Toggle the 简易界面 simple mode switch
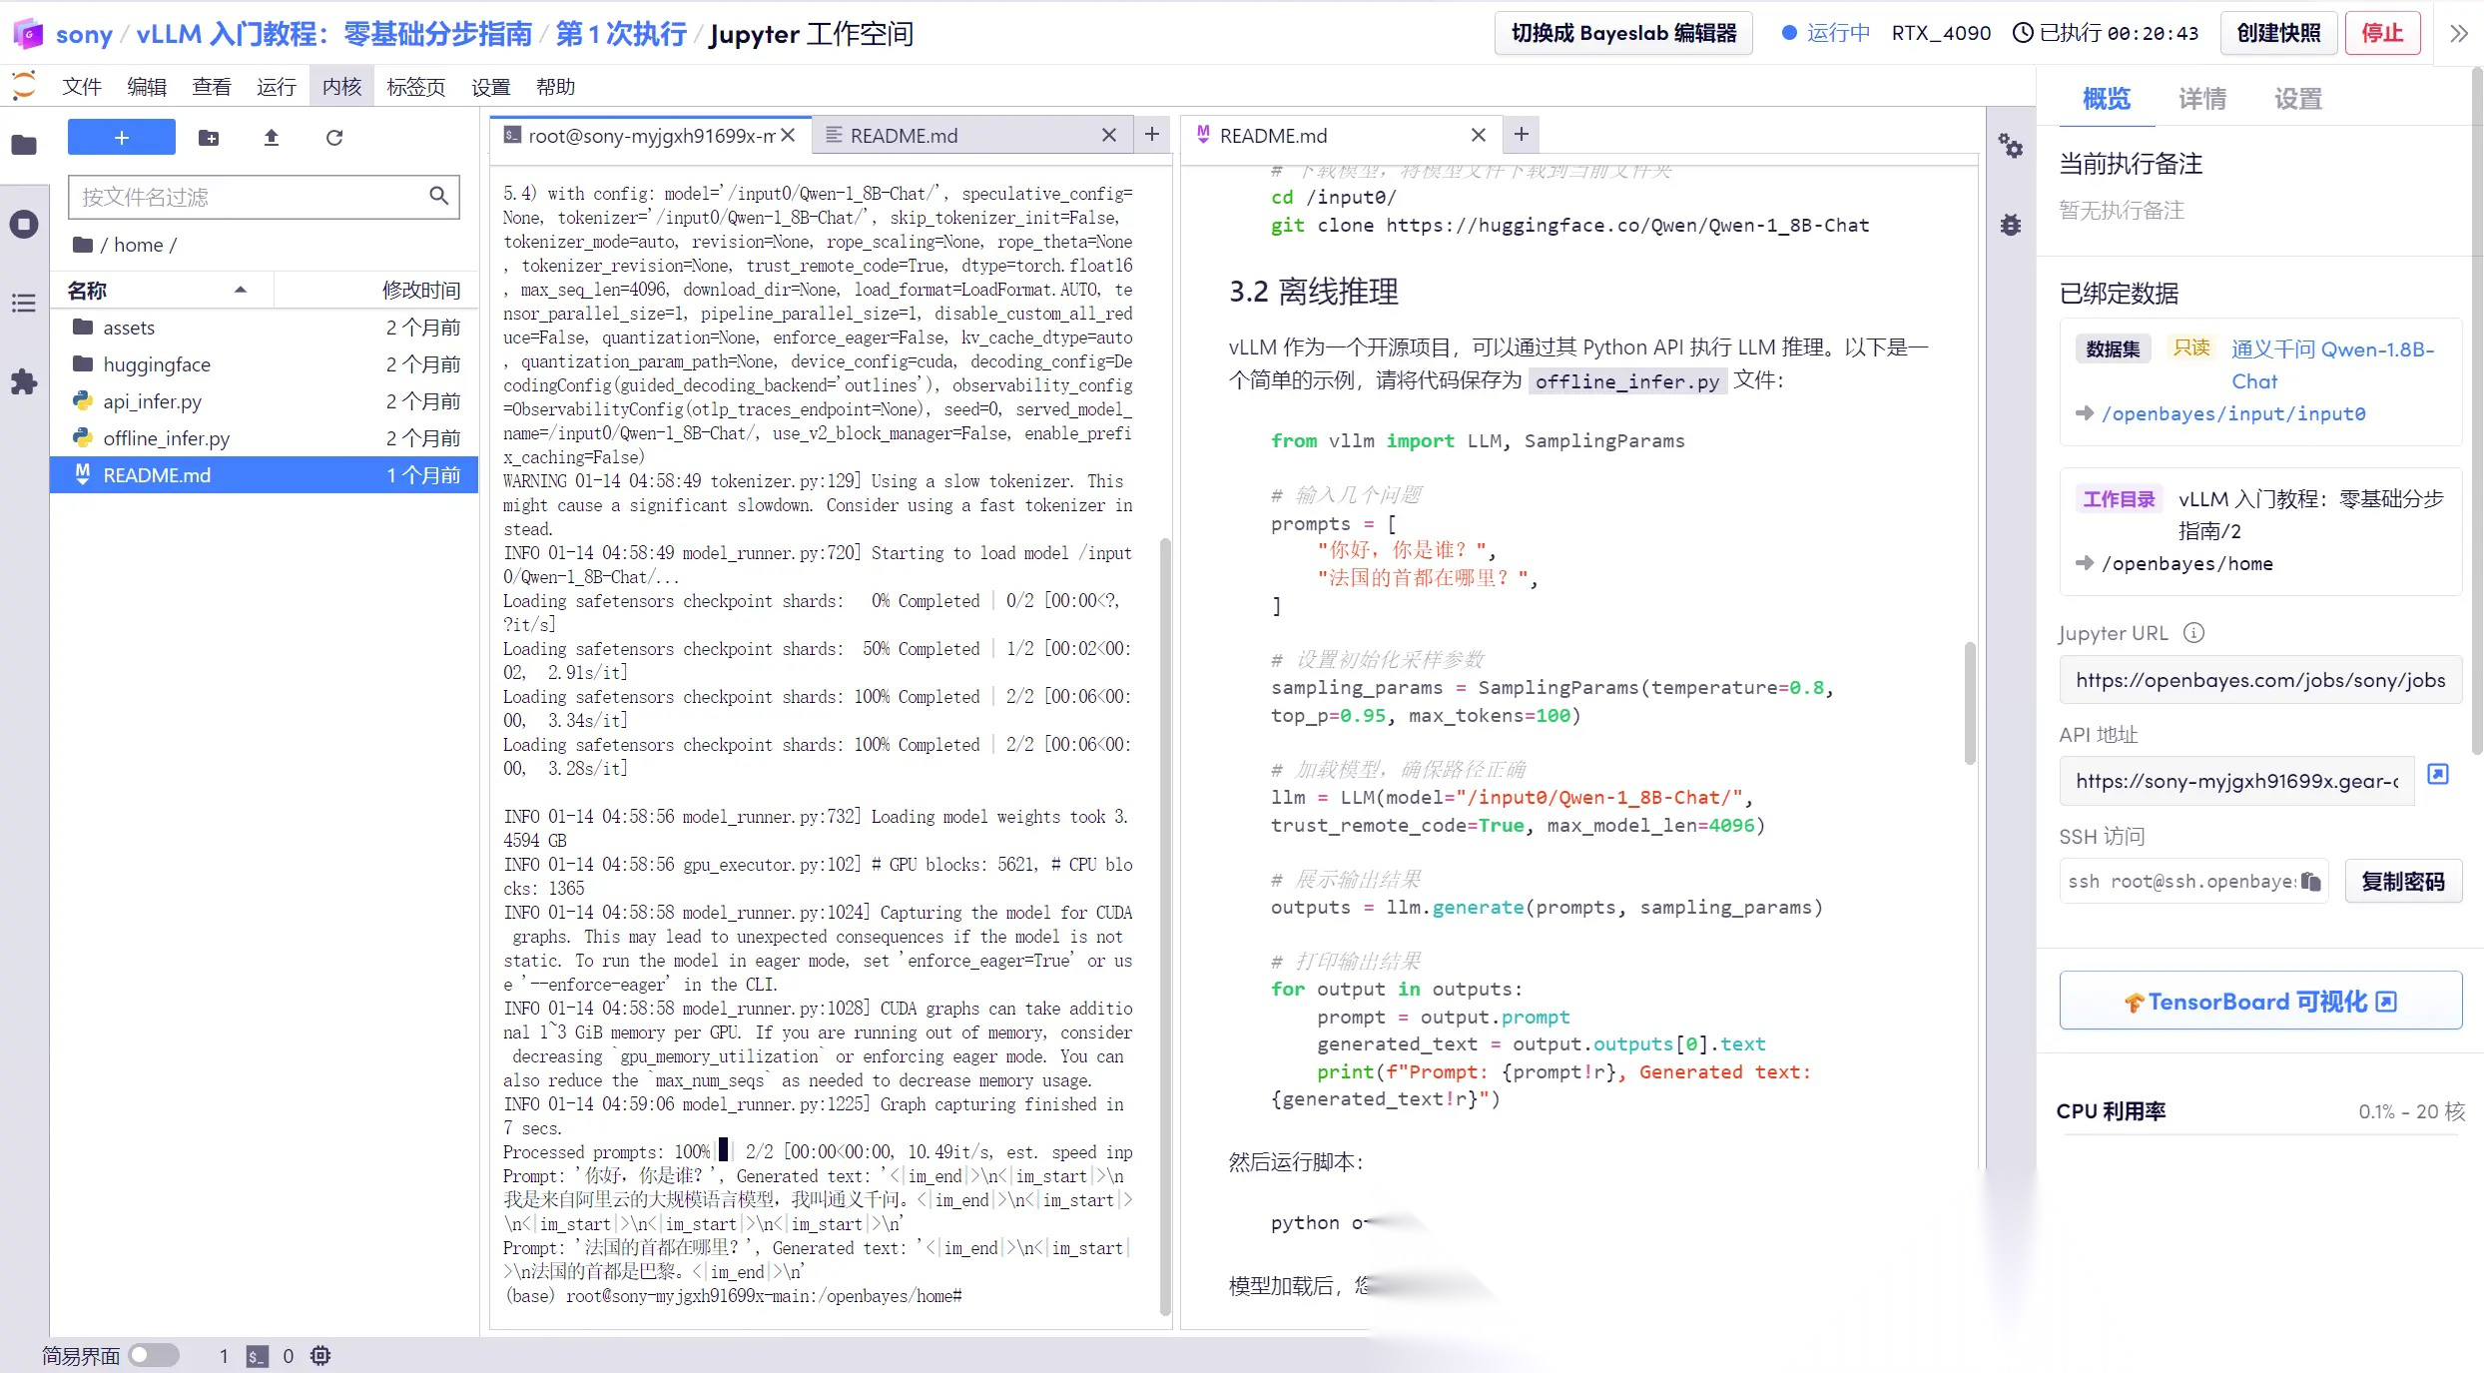2484x1373 pixels. tap(154, 1355)
